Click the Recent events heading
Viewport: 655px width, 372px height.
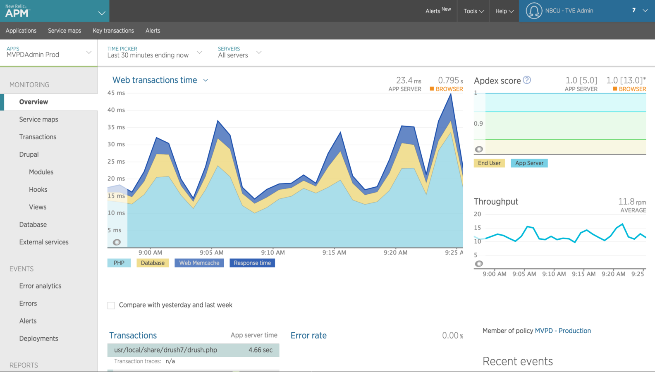[518, 361]
